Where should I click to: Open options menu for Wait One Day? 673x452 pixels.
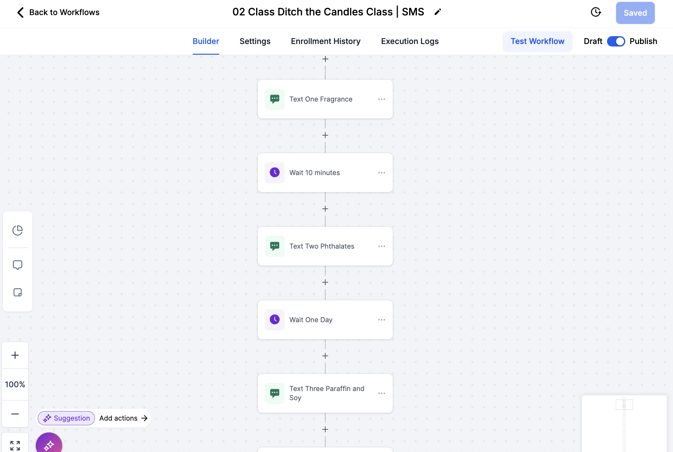(382, 320)
